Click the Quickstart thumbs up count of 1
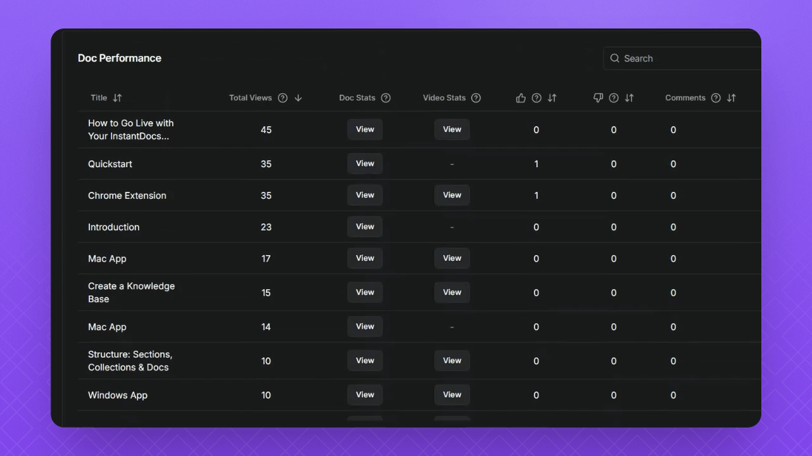 536,164
